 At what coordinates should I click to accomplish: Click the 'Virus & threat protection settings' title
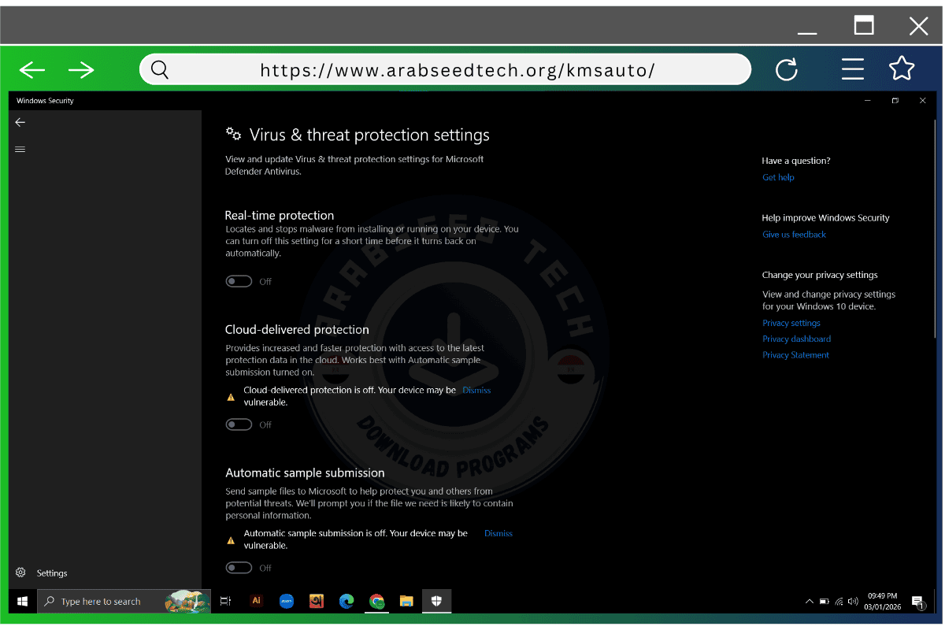point(369,135)
